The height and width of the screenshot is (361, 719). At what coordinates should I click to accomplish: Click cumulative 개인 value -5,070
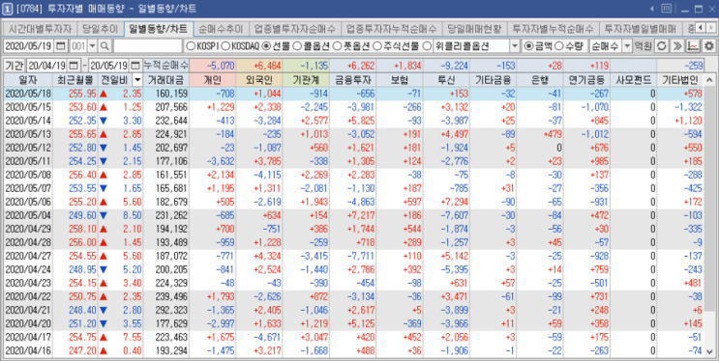221,66
